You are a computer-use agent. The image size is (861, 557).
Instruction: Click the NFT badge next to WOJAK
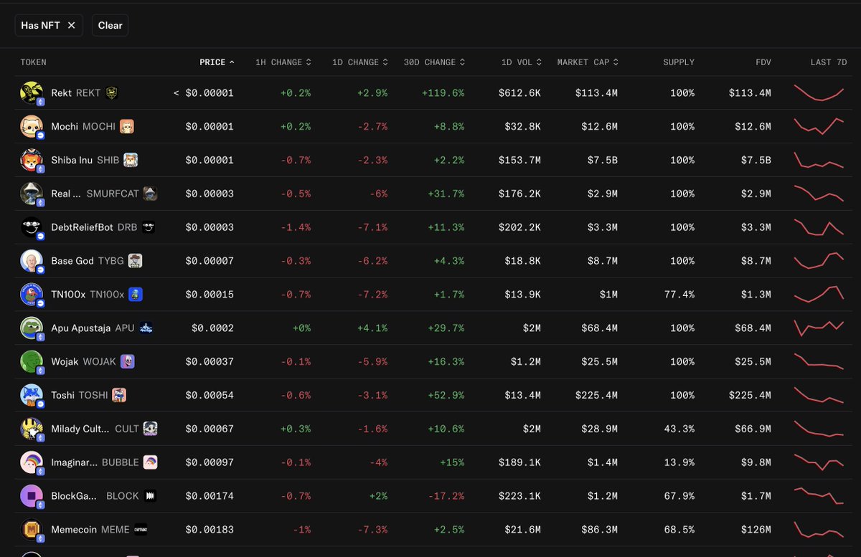click(128, 362)
